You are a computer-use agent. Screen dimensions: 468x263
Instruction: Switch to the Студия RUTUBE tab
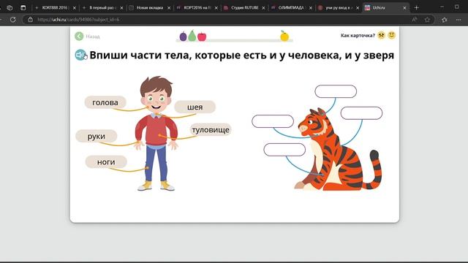[x=244, y=8]
